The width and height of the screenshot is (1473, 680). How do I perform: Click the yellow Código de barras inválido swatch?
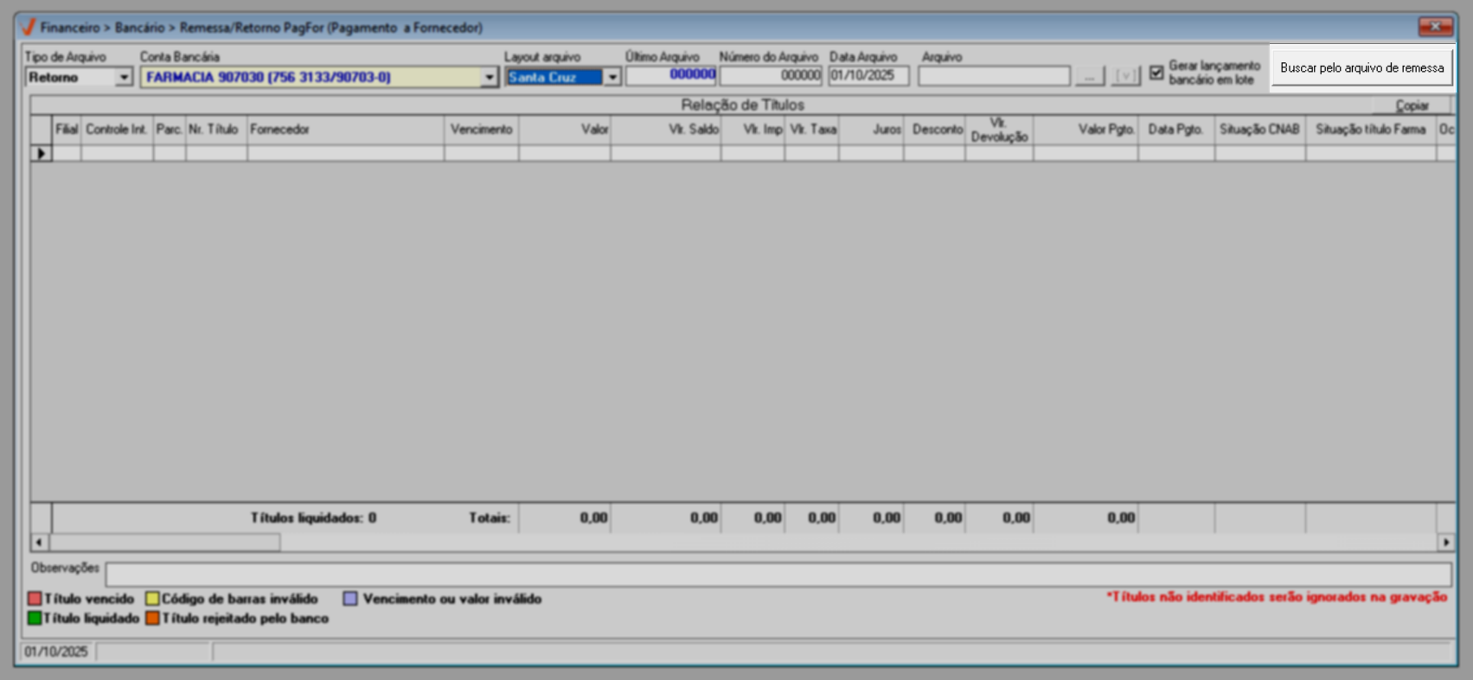[x=152, y=598]
